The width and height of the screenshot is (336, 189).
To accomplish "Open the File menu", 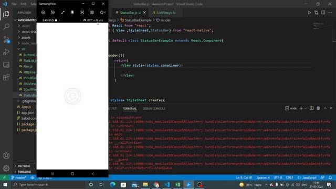I will pyautogui.click(x=14, y=4).
